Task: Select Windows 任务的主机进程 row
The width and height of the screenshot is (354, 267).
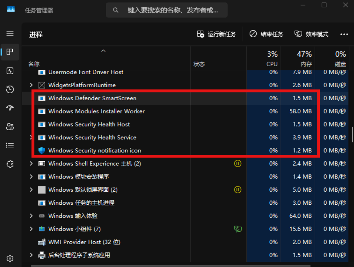Action: click(185, 203)
